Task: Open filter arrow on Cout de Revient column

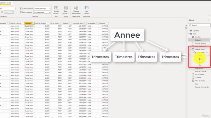Action: tap(48, 23)
